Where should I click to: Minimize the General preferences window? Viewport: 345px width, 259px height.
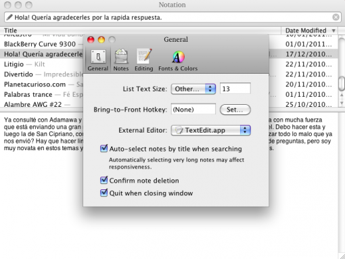(x=101, y=40)
